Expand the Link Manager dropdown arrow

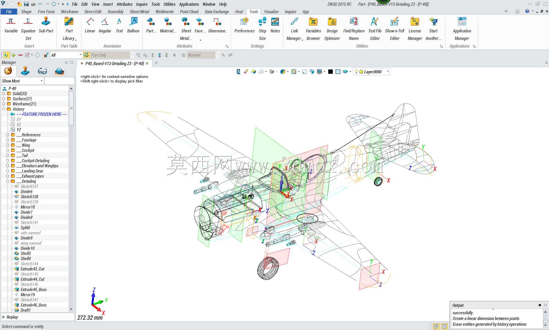tap(302, 40)
